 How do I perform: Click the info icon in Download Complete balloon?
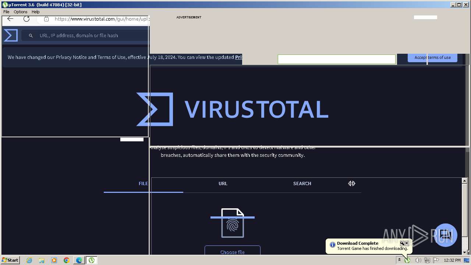tap(332, 245)
